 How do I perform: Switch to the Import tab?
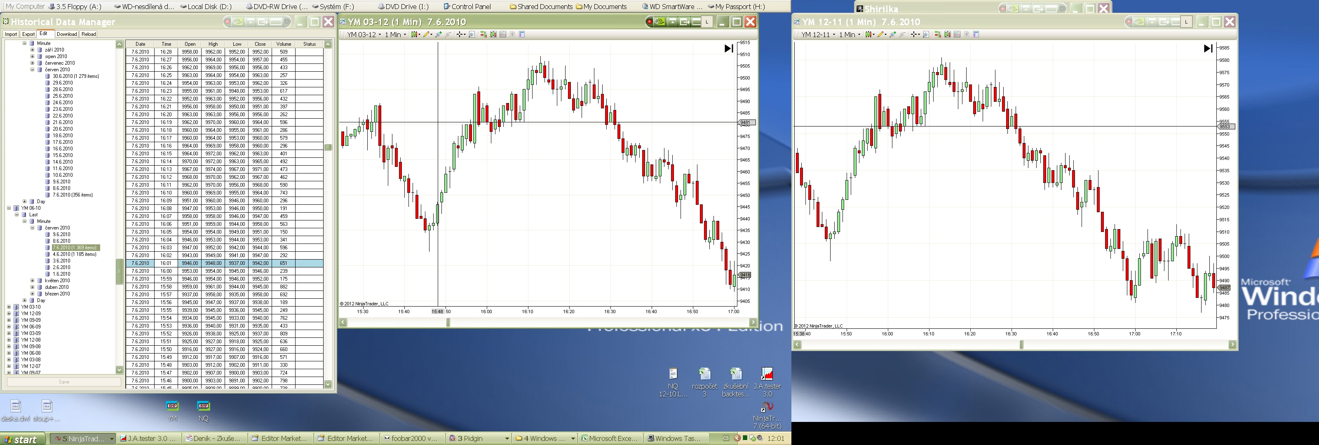11,34
